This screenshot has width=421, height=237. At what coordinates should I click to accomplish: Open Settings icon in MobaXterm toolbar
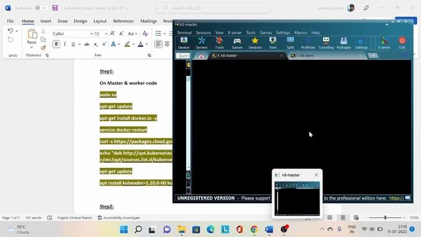coord(361,43)
